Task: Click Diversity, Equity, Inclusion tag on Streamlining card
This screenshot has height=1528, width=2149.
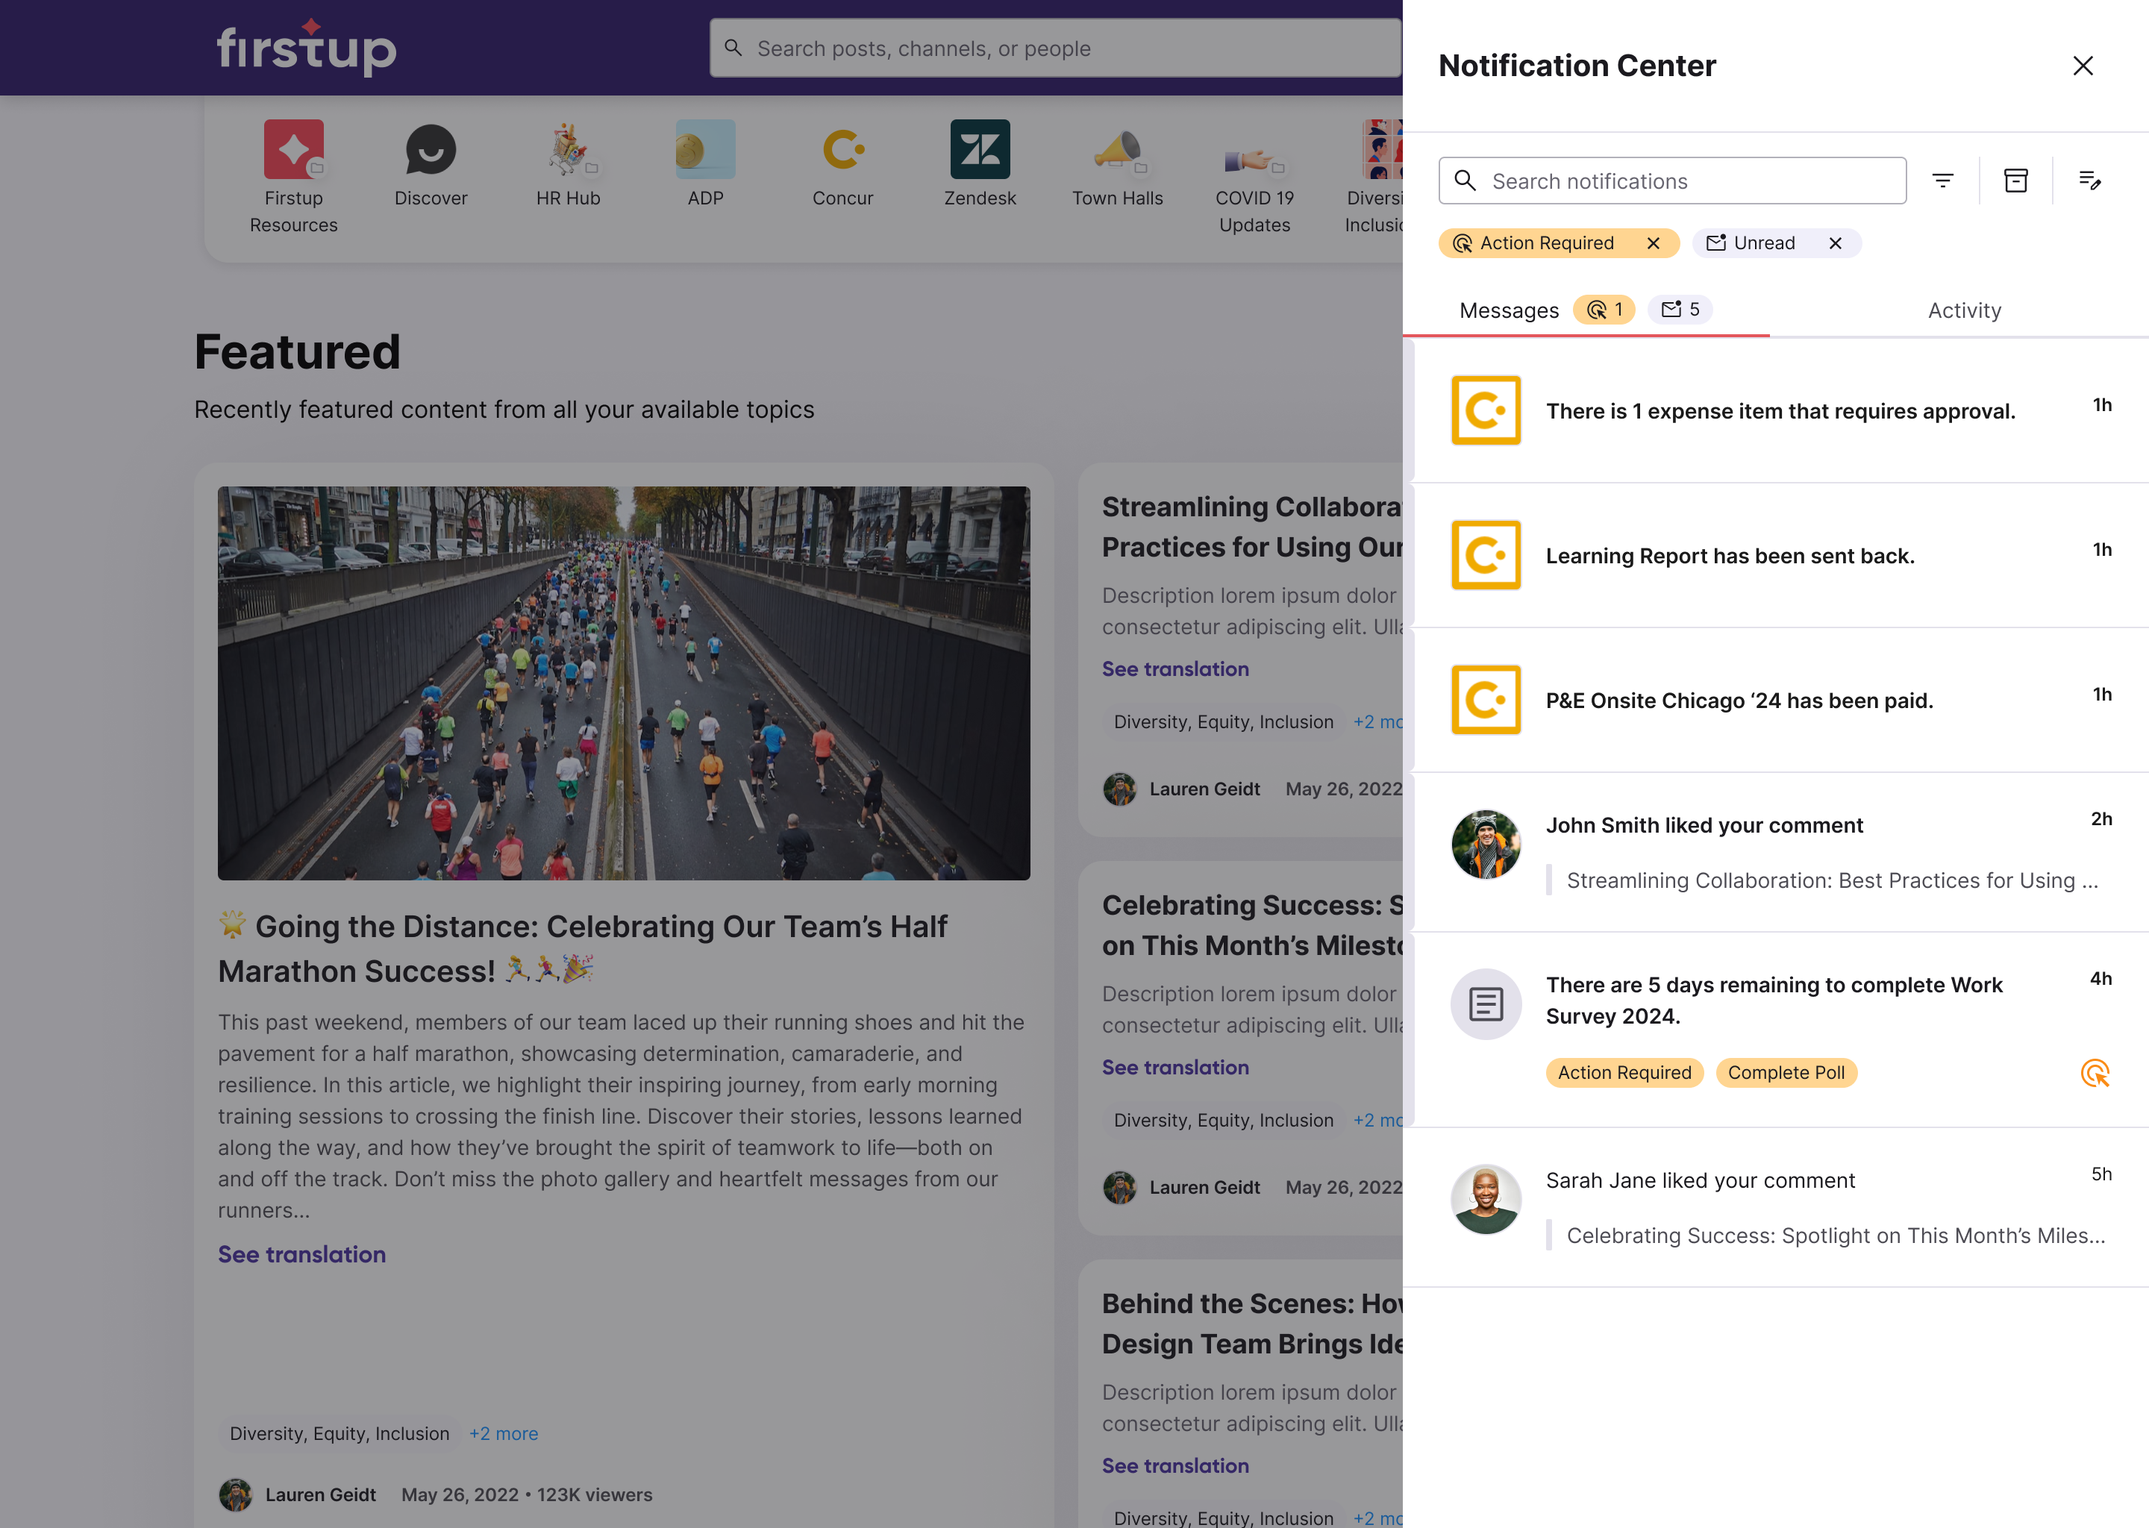Action: pos(1223,721)
